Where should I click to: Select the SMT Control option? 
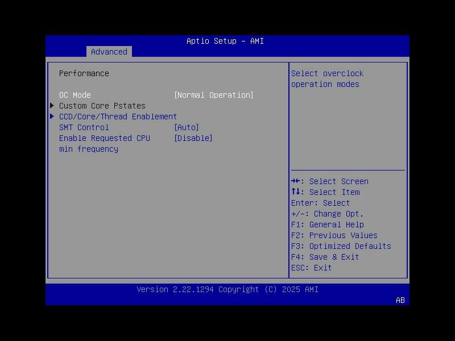[84, 127]
